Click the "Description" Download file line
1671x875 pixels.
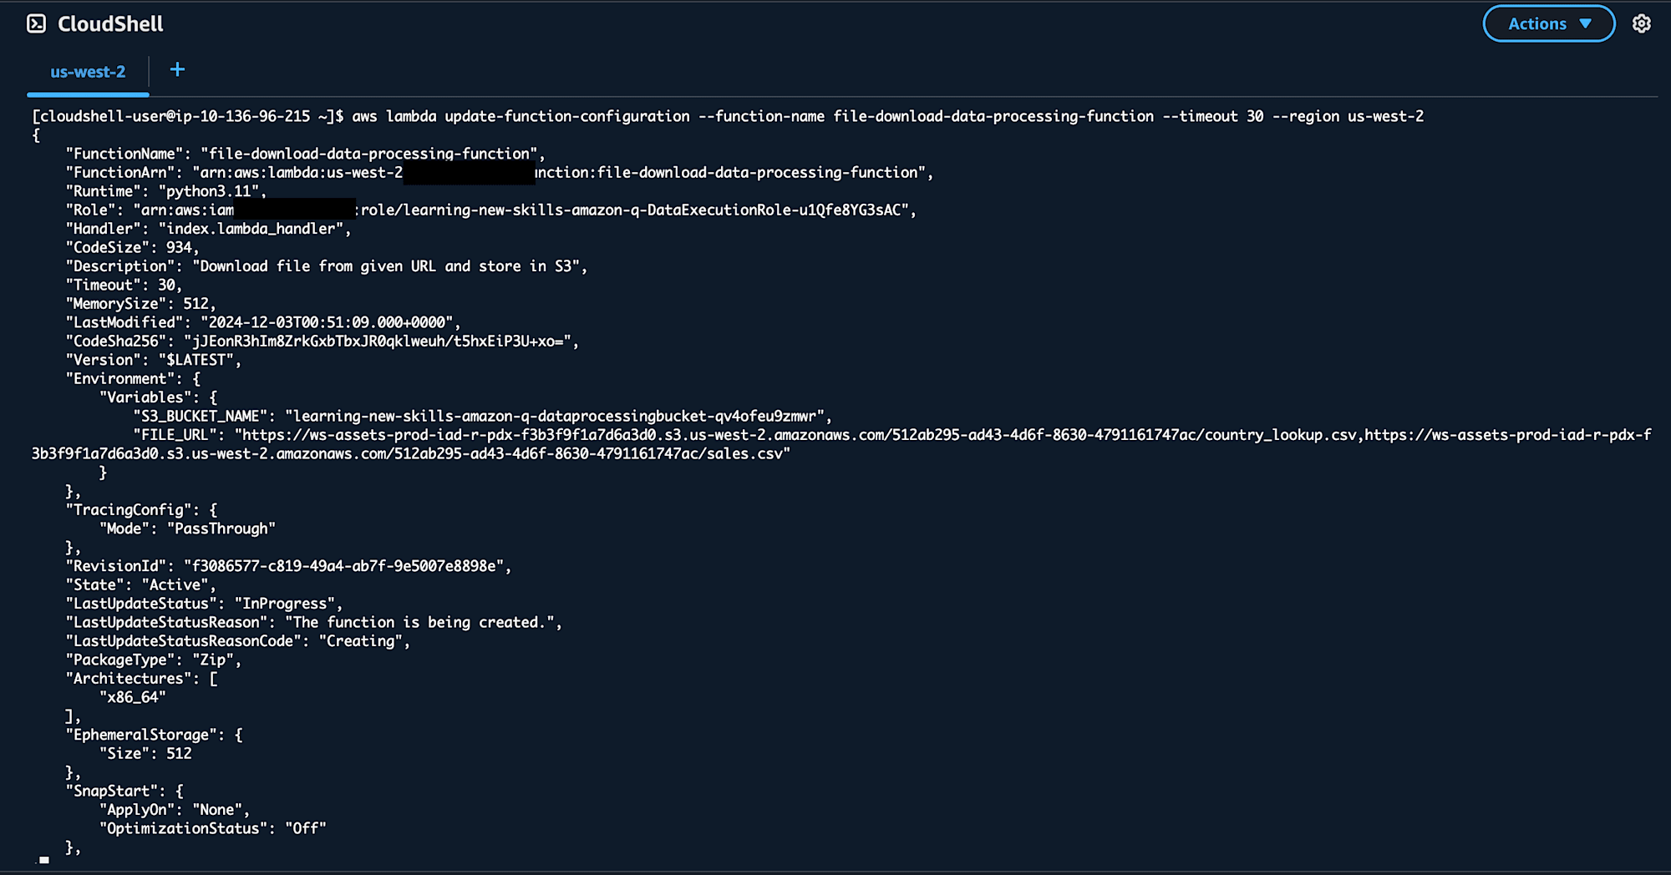click(x=326, y=266)
